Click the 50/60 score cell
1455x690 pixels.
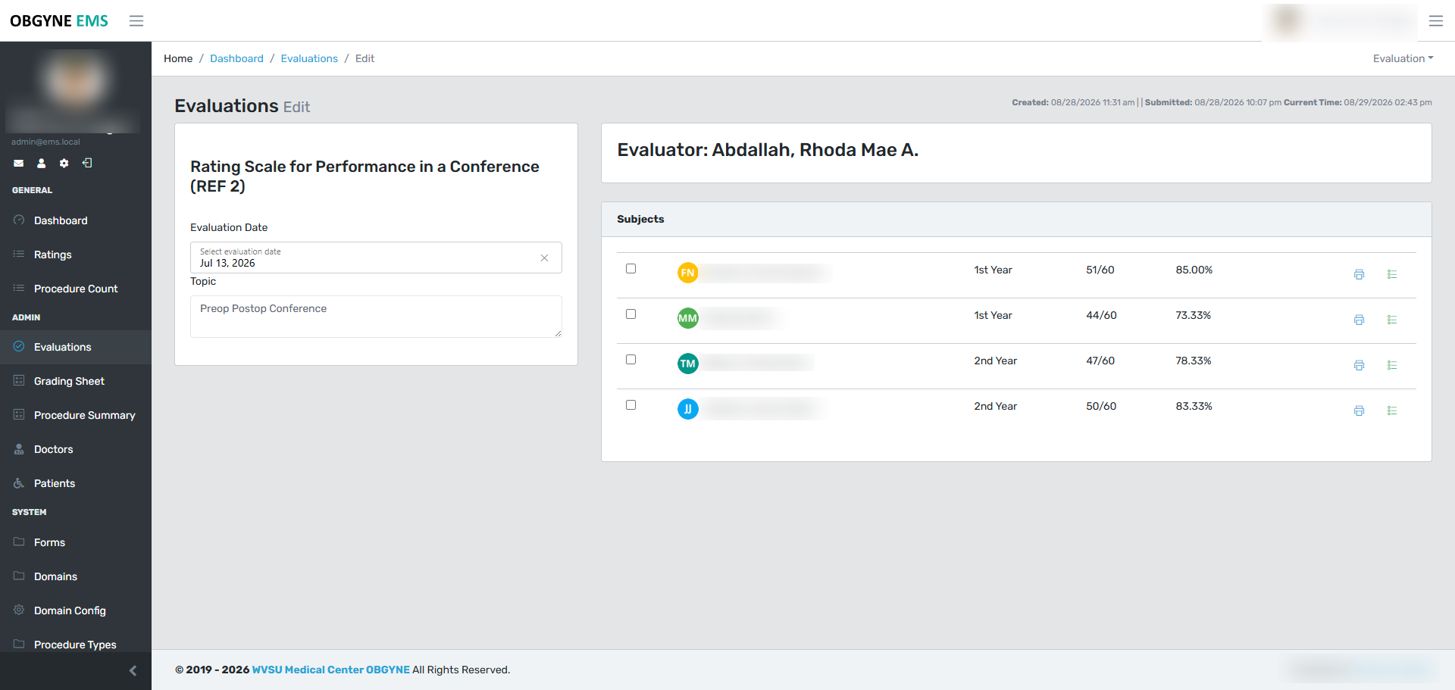1101,406
